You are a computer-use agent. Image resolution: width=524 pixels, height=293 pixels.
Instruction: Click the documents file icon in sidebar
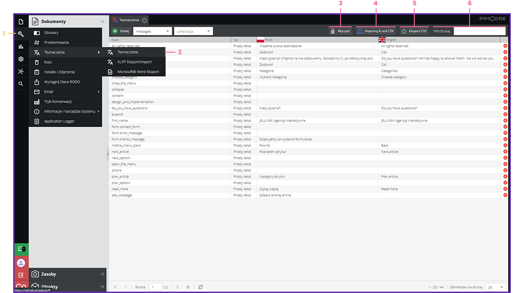(21, 21)
